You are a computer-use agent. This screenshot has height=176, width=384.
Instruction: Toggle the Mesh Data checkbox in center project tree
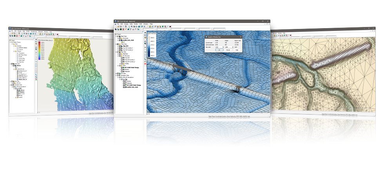(118, 36)
